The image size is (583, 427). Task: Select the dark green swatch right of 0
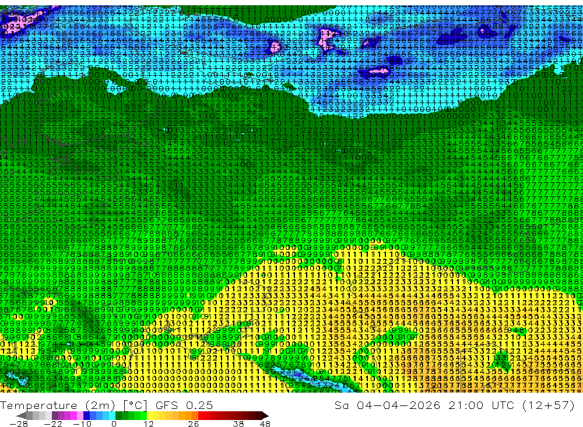tap(118, 415)
